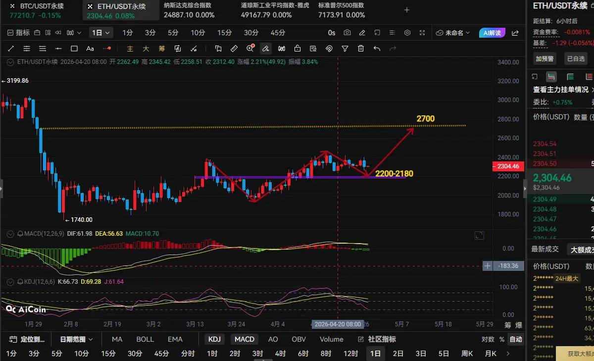The height and width of the screenshot is (361, 594).
Task: Add a new chart tab with plus
Action: pos(407,10)
